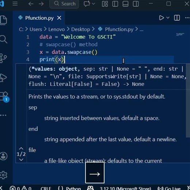The width and height of the screenshot is (190, 190).
Task: Select Users in the breadcrumb
Action: pos(36,29)
